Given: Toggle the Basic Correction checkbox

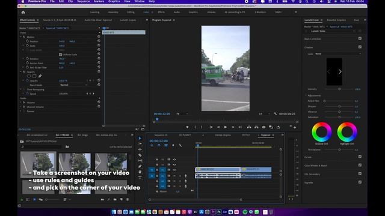Looking at the screenshot, I should (360, 38).
